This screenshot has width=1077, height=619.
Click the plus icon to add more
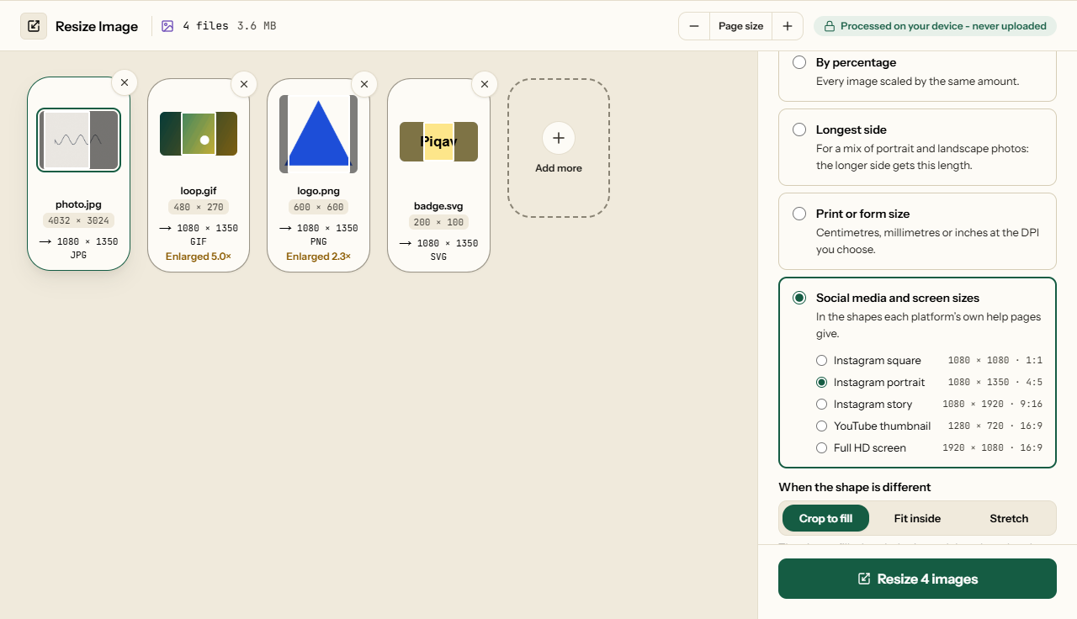pyautogui.click(x=559, y=138)
